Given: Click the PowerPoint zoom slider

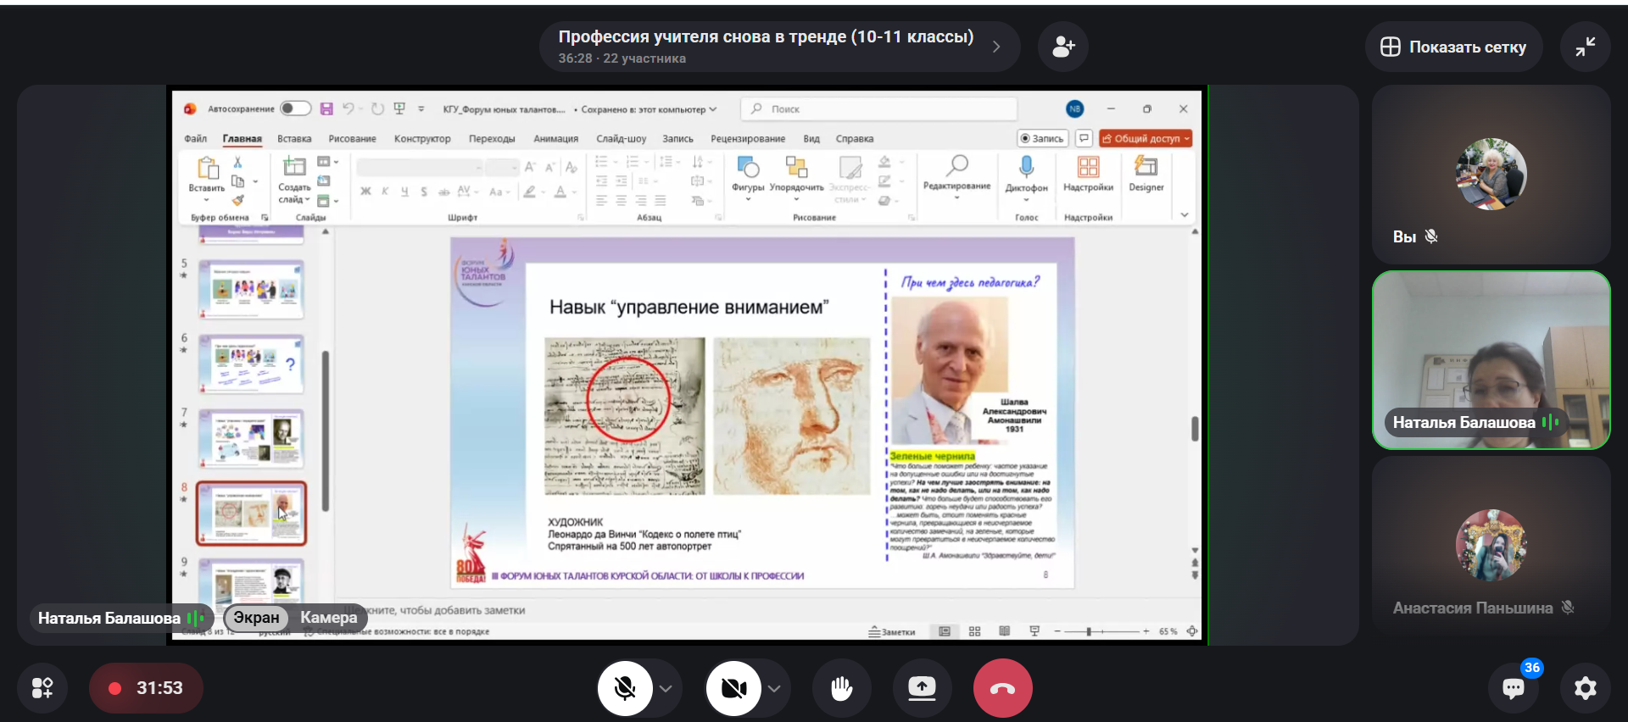Looking at the screenshot, I should [1090, 631].
